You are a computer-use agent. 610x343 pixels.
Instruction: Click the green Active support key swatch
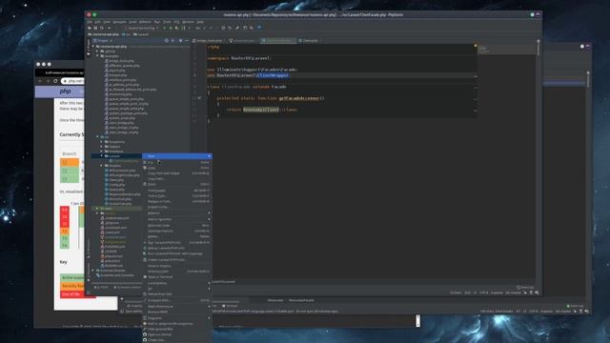72,277
